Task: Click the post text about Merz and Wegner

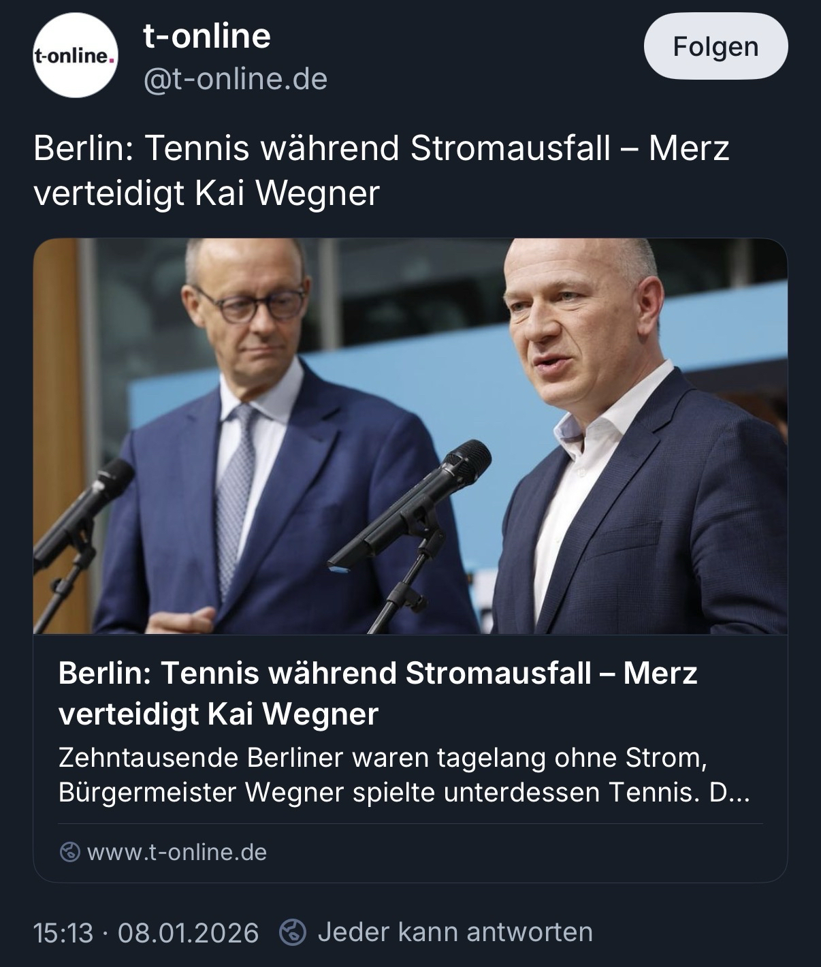Action: click(x=381, y=171)
